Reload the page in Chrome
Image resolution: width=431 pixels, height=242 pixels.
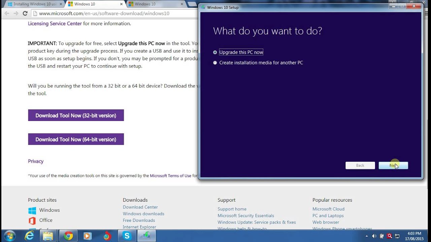point(25,13)
